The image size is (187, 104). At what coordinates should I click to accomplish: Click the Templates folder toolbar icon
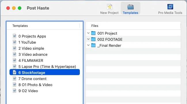130,7
